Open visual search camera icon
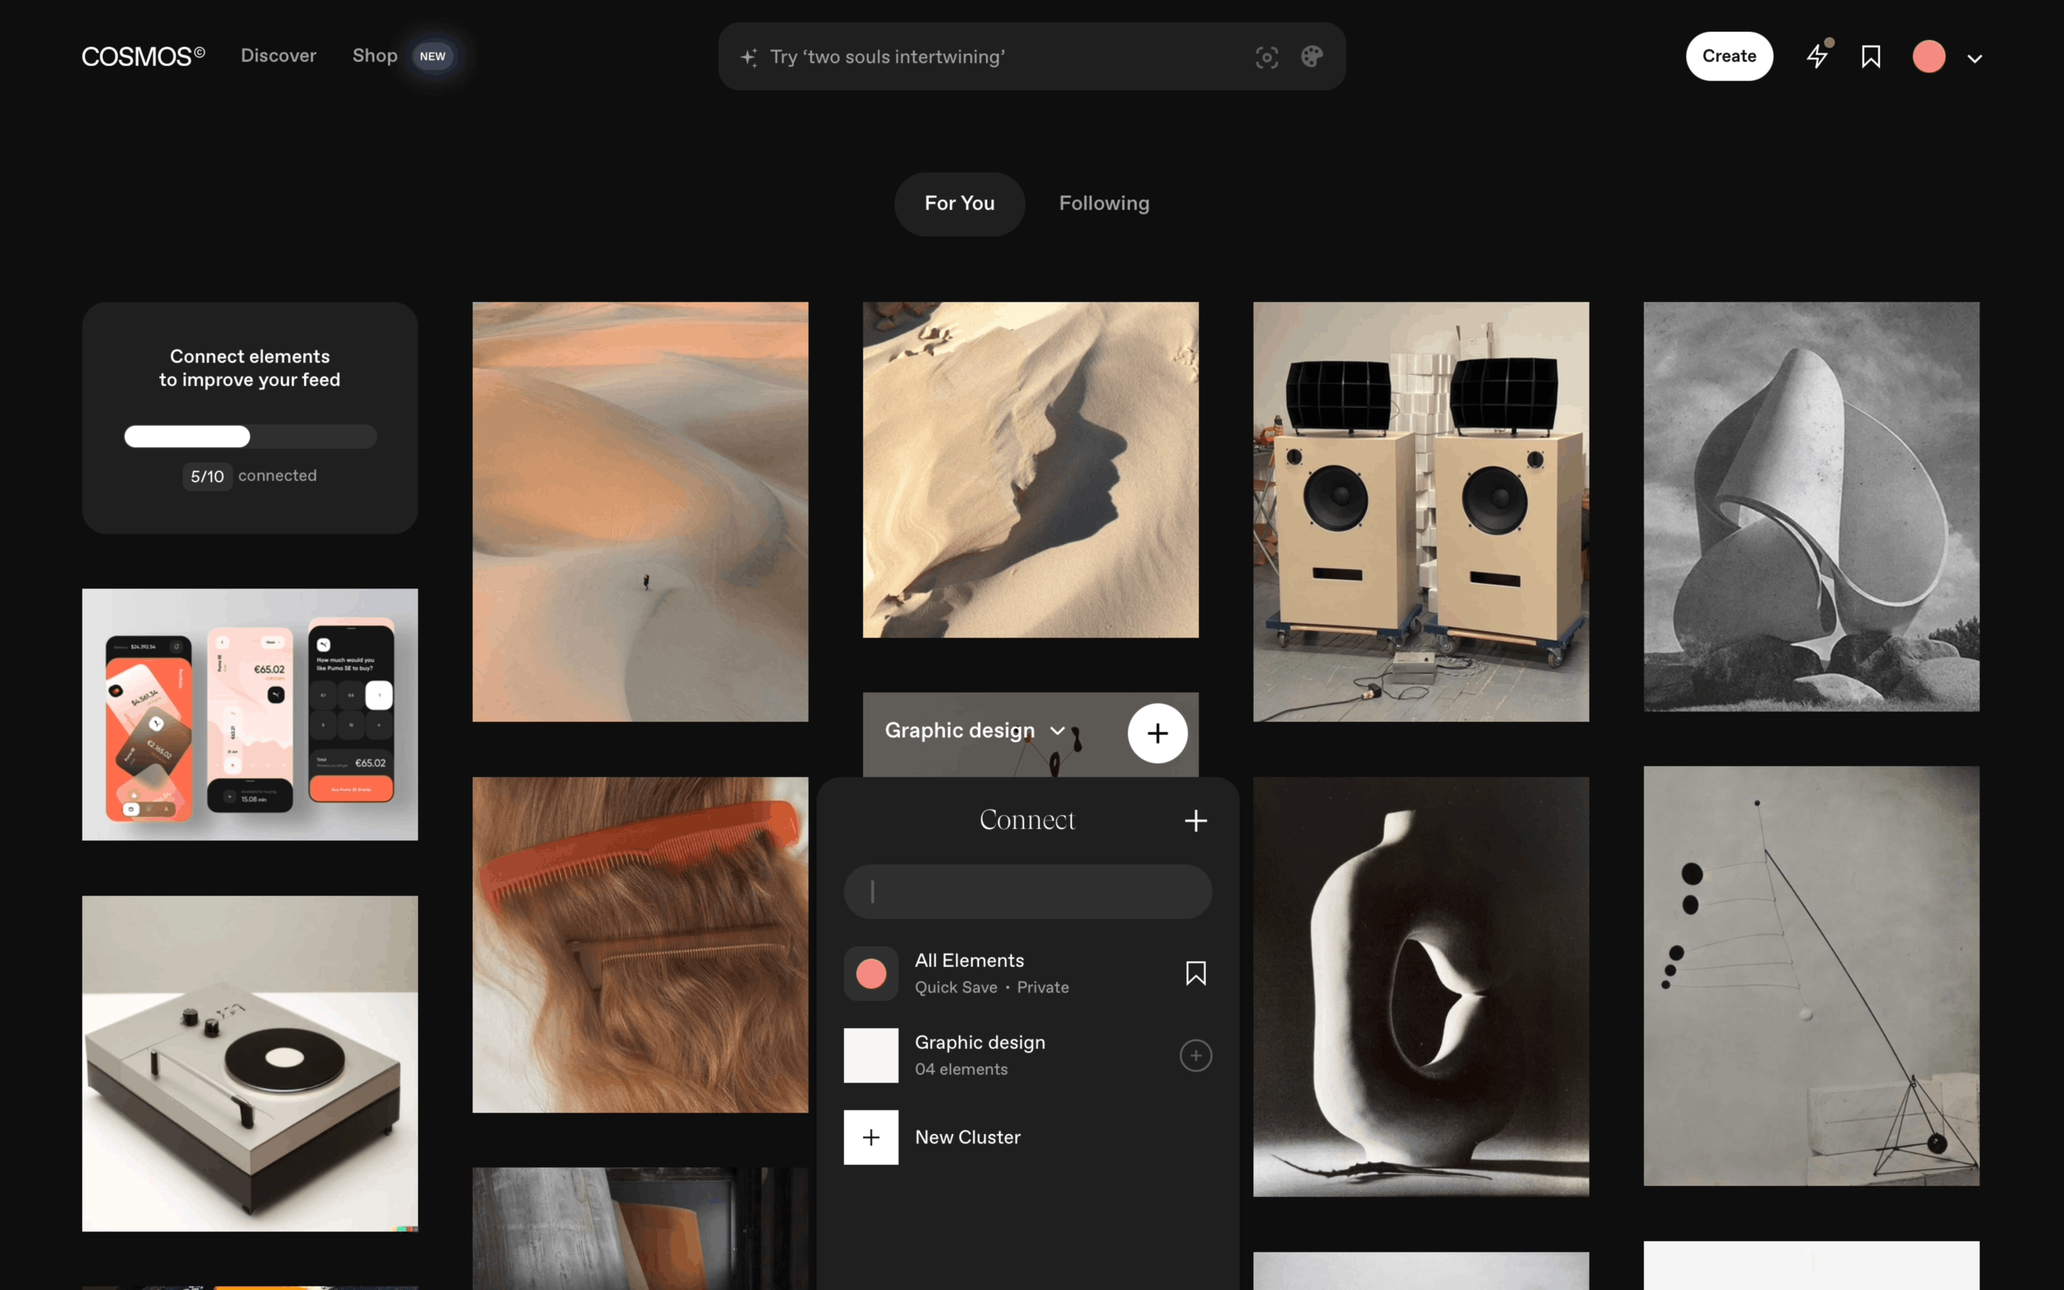 tap(1267, 57)
